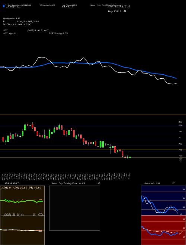Click the 2.66 price axis label
The image size is (186, 245).
click(180, 125)
